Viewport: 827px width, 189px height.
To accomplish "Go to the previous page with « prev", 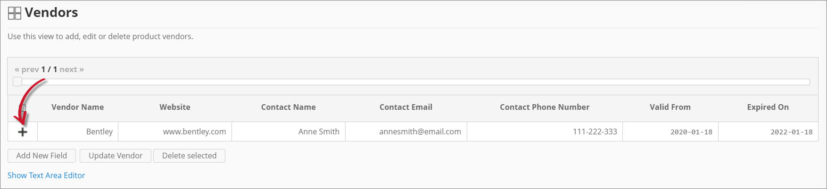I will pos(27,69).
